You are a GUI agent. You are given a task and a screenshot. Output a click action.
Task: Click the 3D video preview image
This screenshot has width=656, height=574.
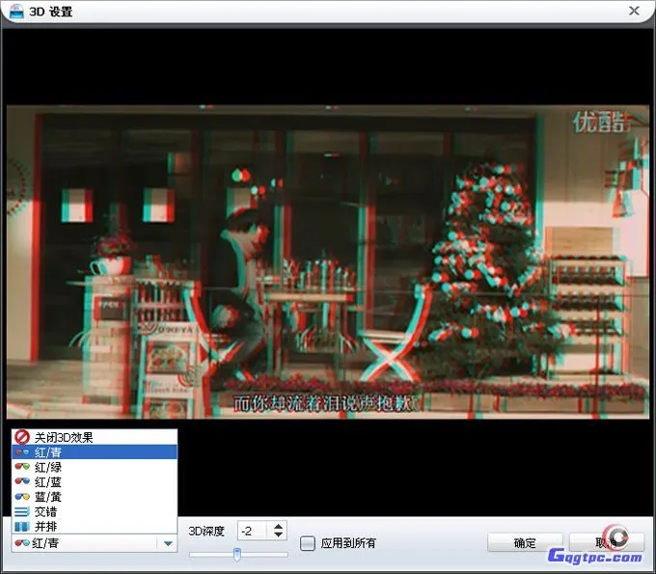(x=328, y=261)
